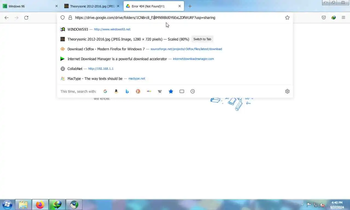Open a new tab
The height and width of the screenshot is (210, 350).
(190, 6)
